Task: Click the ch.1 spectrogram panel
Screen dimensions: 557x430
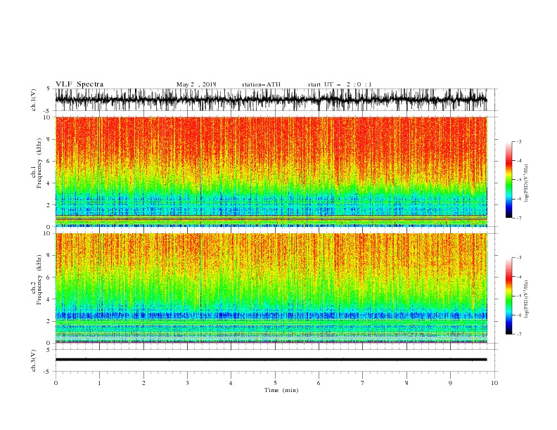Action: coord(271,171)
